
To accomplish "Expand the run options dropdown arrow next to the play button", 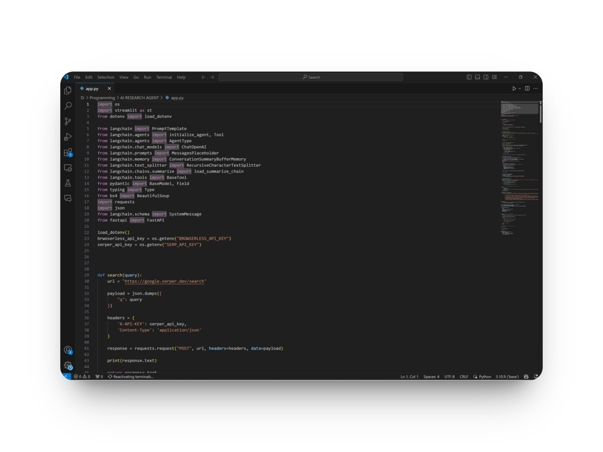I will (520, 89).
